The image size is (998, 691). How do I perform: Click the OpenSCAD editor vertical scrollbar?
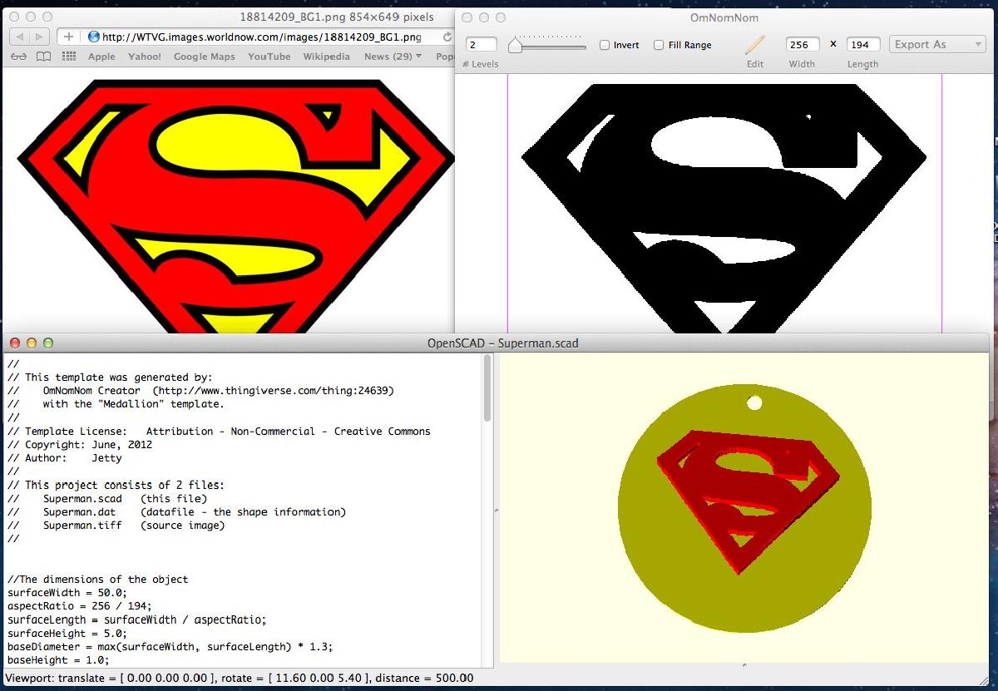click(487, 388)
